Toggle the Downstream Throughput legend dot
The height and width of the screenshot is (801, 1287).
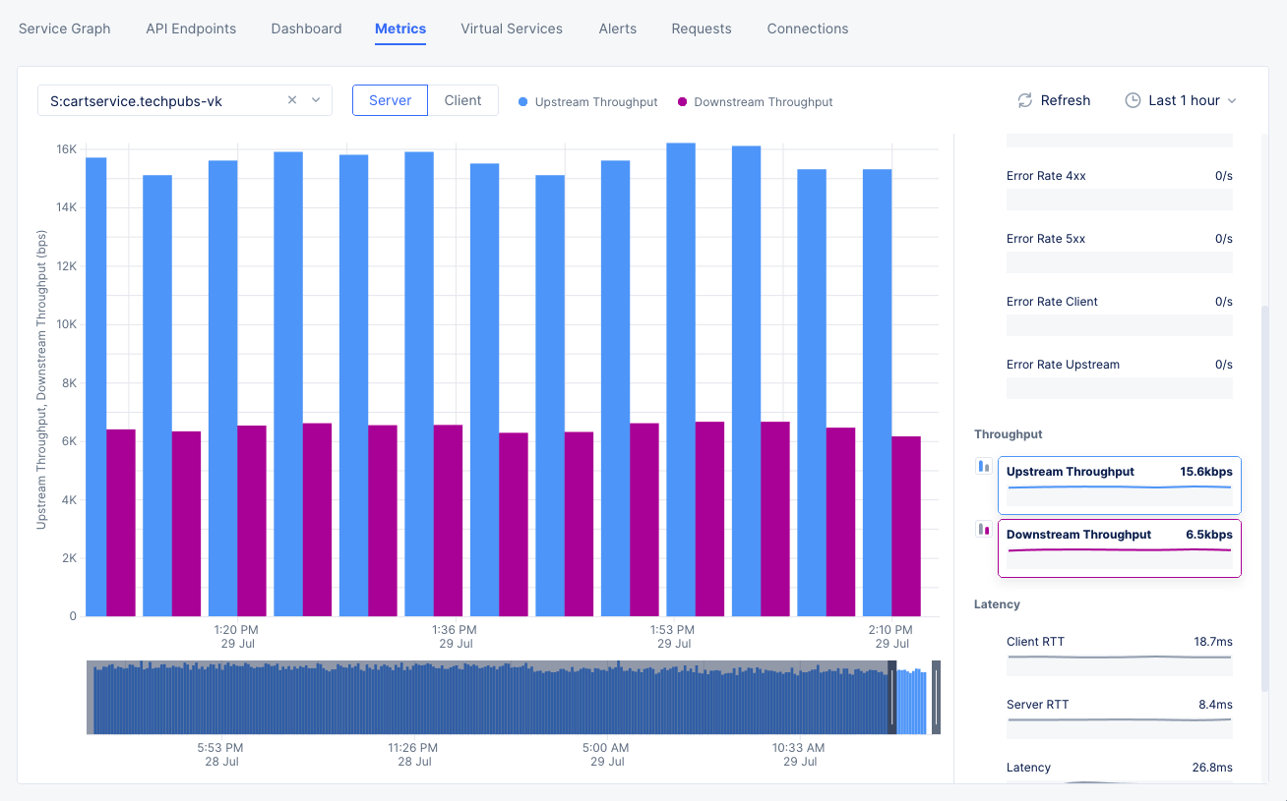(682, 102)
